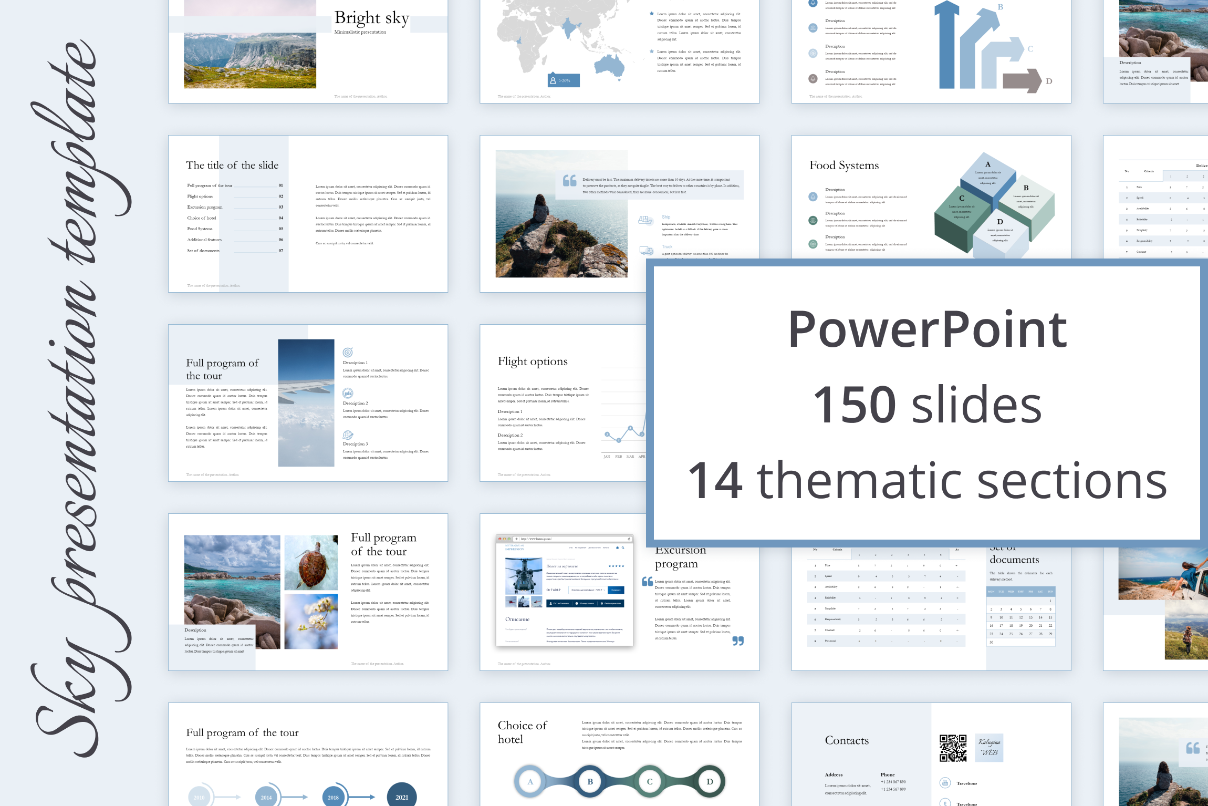Click the 'Excursion program' agenda entry
This screenshot has width=1208, height=806.
205,207
